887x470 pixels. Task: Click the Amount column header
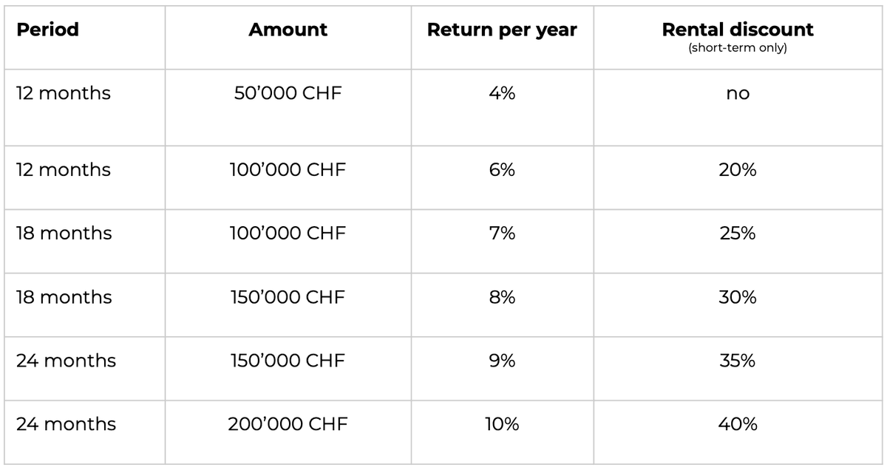(288, 30)
